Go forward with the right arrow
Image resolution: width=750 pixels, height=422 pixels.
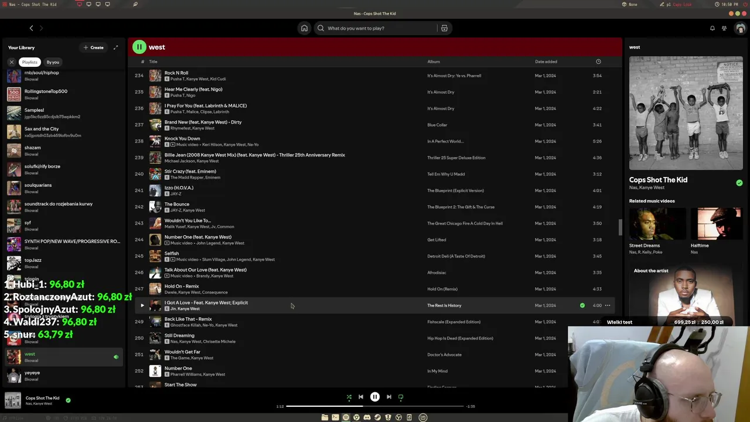42,28
